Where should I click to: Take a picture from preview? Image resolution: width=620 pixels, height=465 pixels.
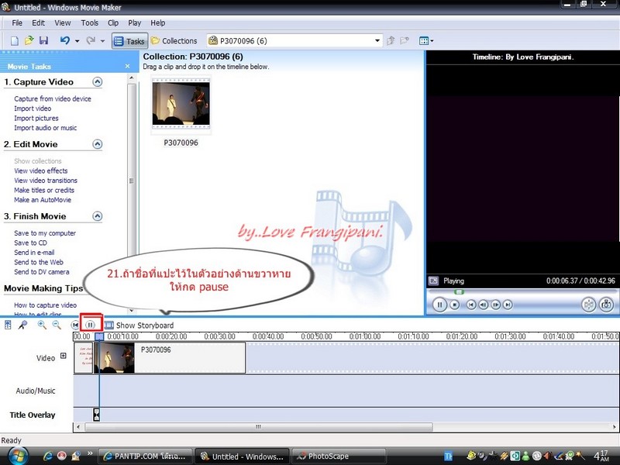[606, 305]
